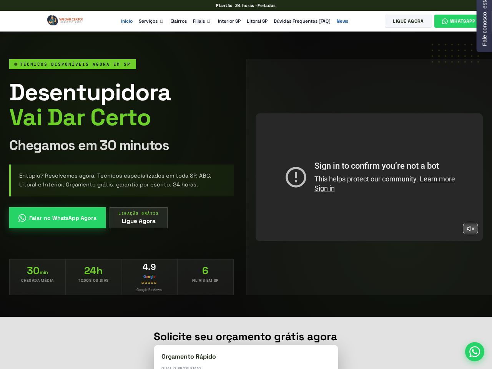
Task: Expand the Filiais dropdown menu
Action: [x=202, y=21]
